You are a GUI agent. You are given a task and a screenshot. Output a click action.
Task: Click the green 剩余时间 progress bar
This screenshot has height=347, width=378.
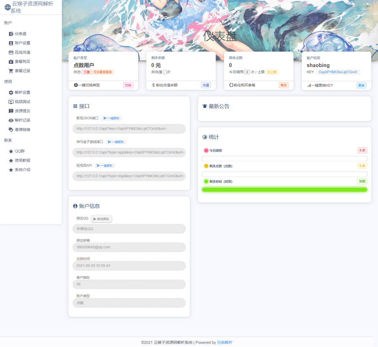[285, 189]
